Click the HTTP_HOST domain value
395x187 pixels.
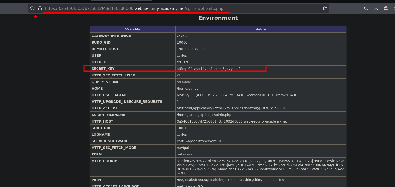(x=232, y=121)
